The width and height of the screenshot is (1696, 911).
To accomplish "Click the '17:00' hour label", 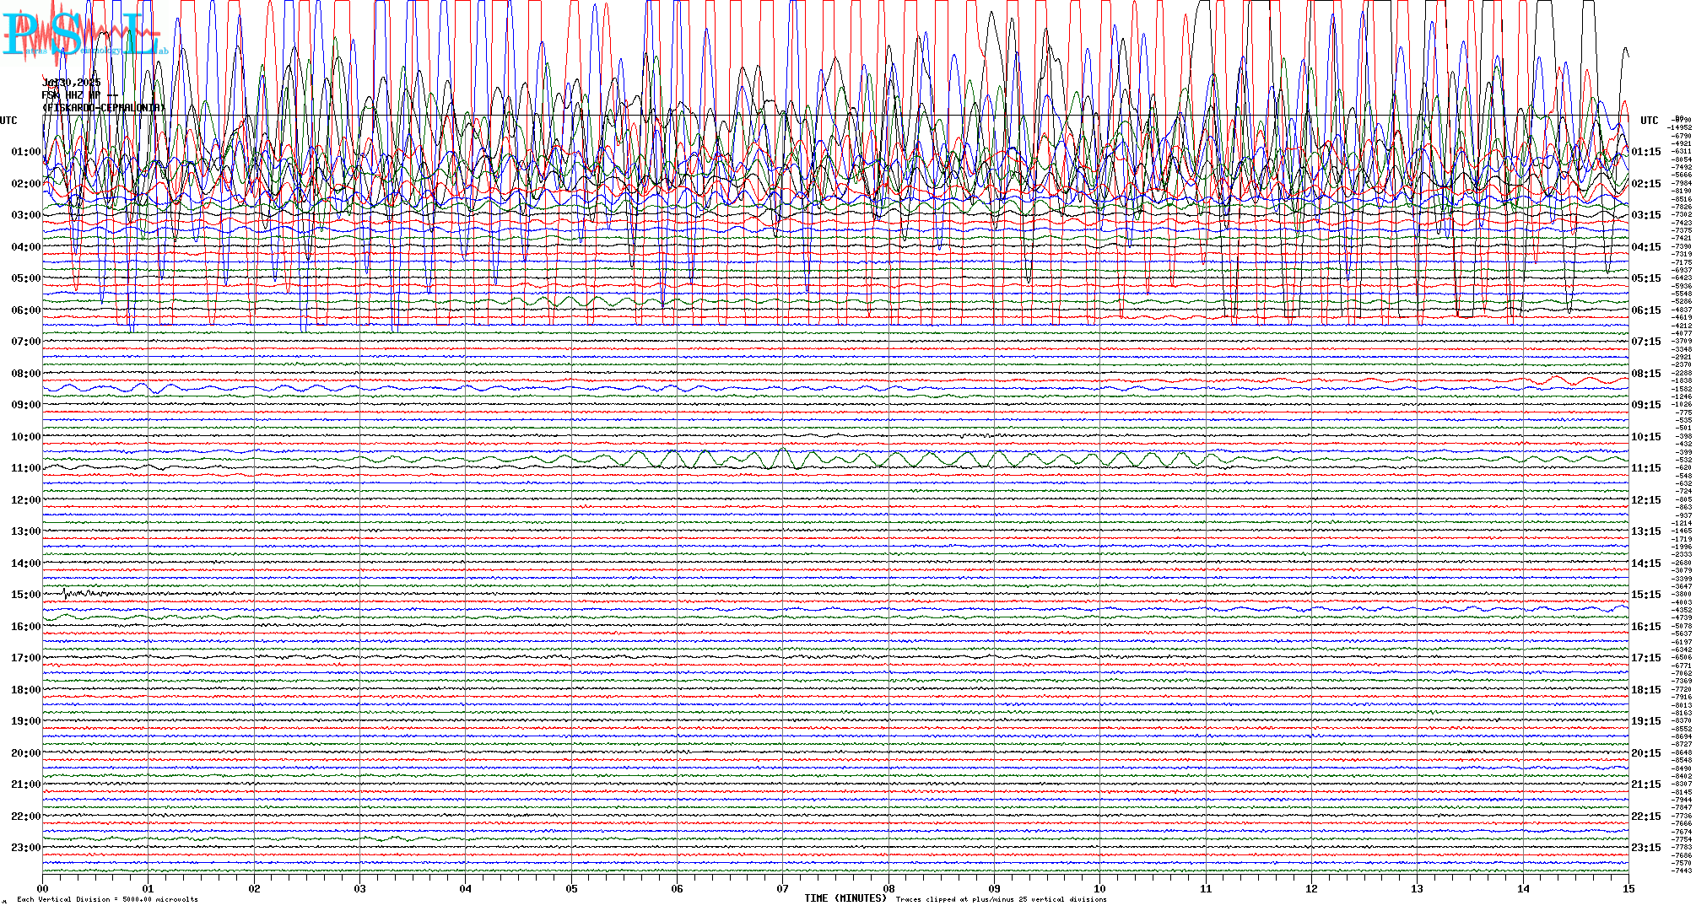I will click(x=26, y=658).
